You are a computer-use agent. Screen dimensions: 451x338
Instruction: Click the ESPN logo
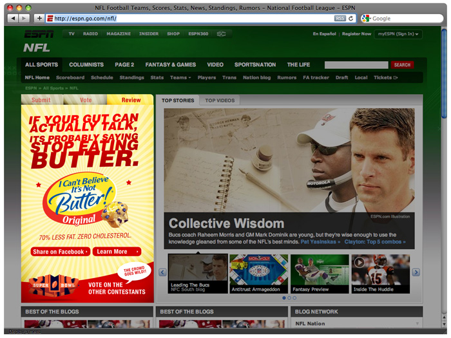[x=39, y=34]
